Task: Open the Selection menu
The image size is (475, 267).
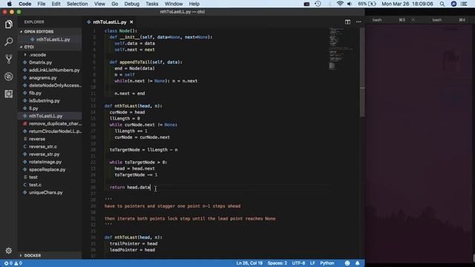Action: [x=77, y=4]
